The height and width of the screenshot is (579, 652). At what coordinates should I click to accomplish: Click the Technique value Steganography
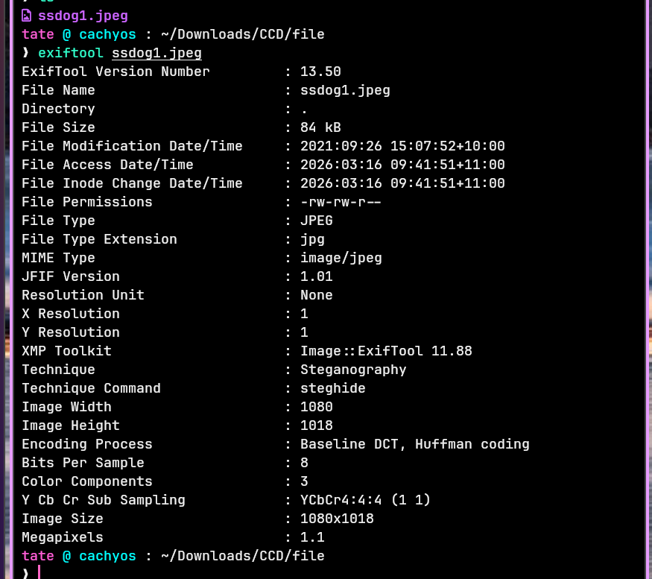pos(353,370)
